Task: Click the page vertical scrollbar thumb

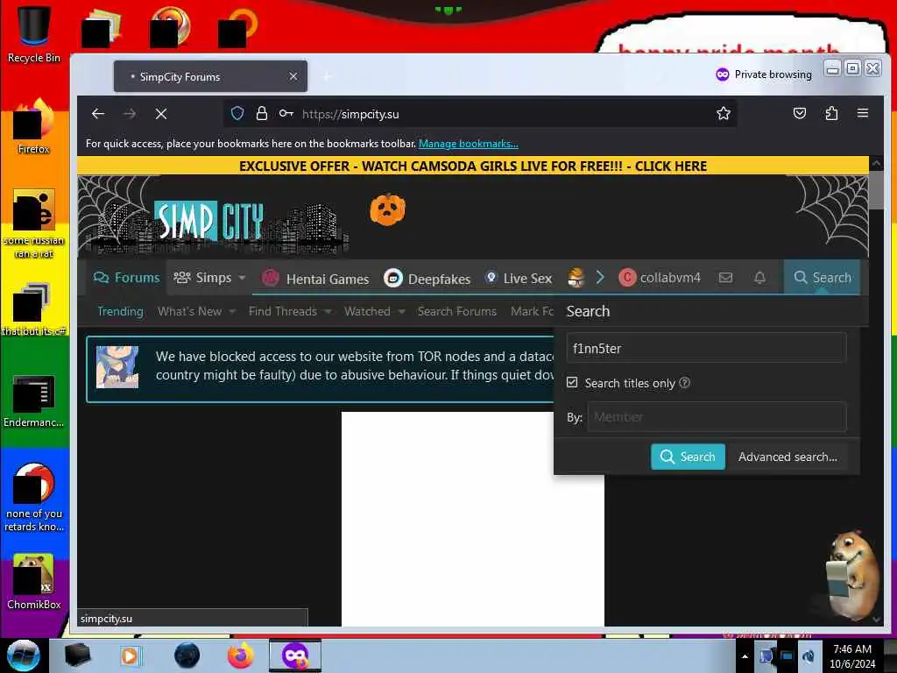Action: (876, 190)
